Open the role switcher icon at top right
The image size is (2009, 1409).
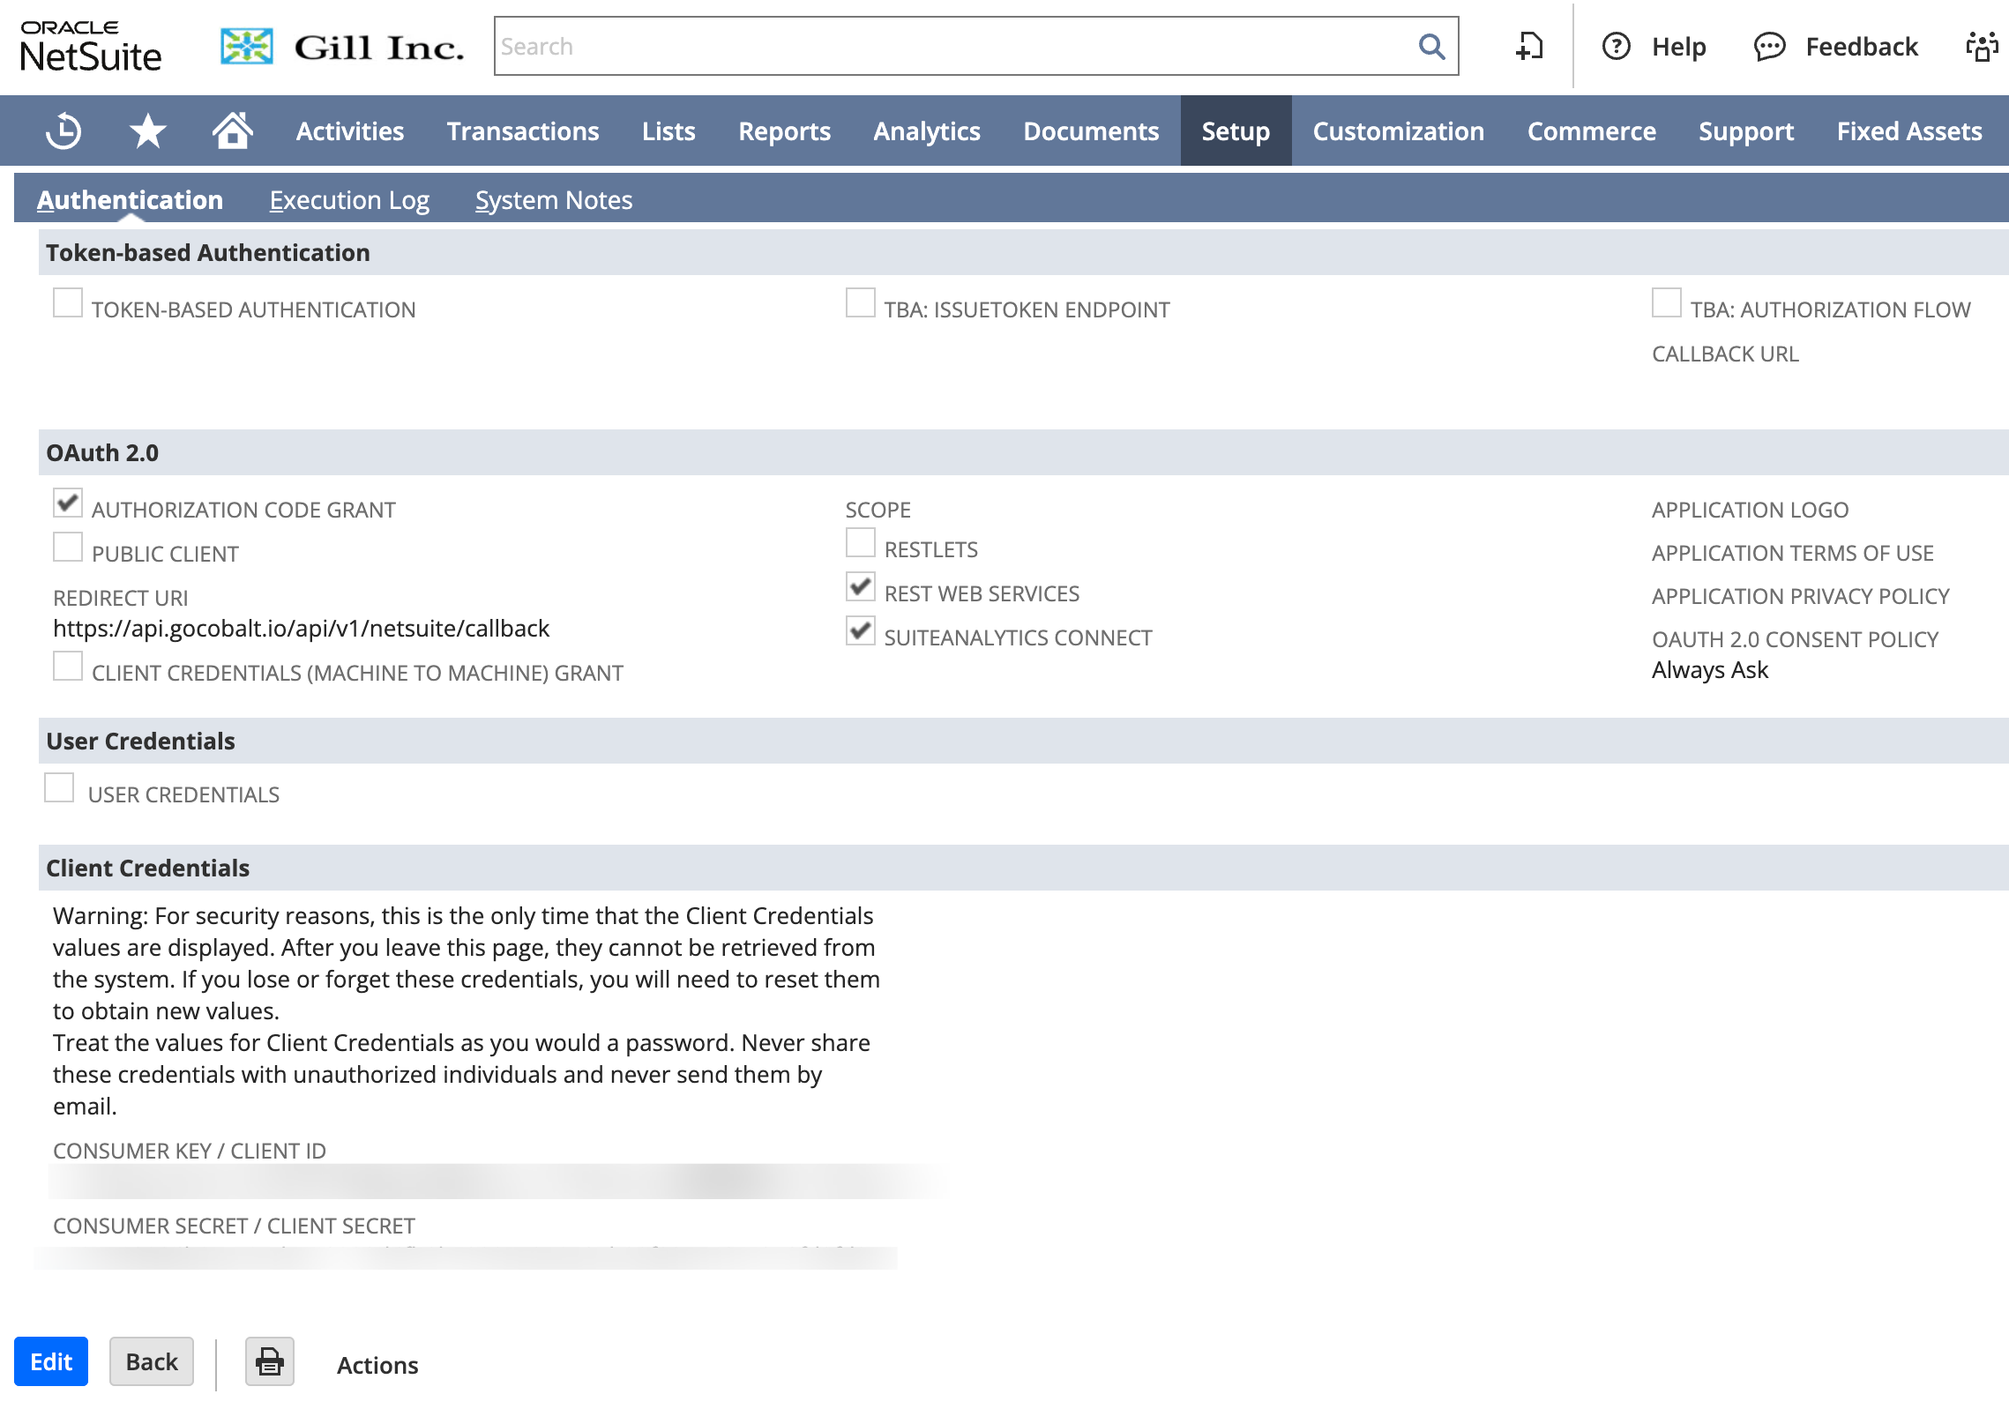point(1982,47)
